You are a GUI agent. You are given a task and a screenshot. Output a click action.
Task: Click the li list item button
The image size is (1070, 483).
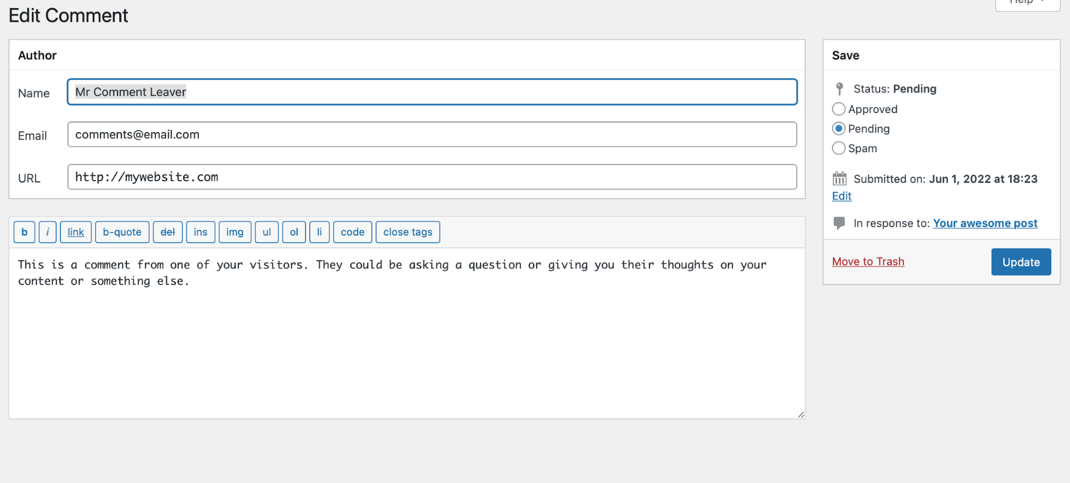point(320,232)
